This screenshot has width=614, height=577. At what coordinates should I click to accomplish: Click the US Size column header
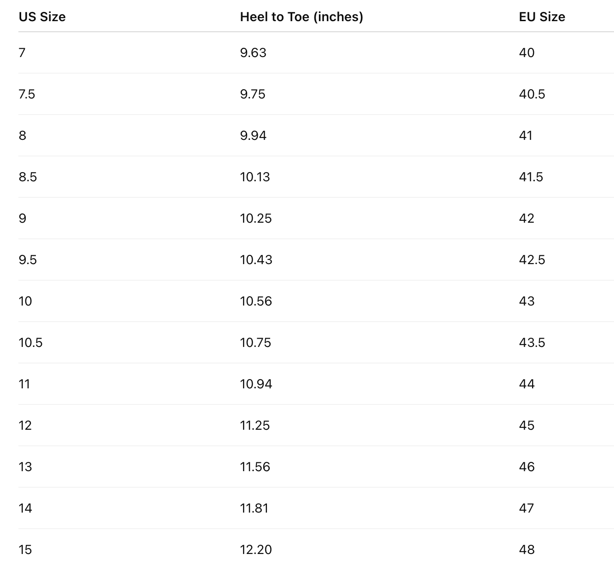[x=42, y=17]
